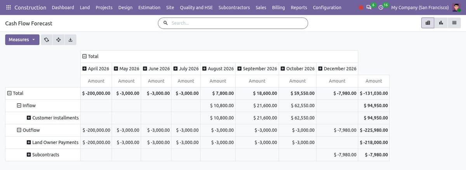Screen dimensions: 466x170
Task: Open the Site menu
Action: tap(170, 7)
